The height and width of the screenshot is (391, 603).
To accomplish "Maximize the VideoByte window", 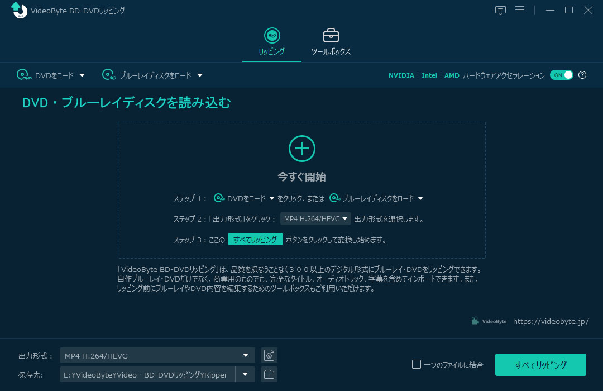I will point(569,11).
